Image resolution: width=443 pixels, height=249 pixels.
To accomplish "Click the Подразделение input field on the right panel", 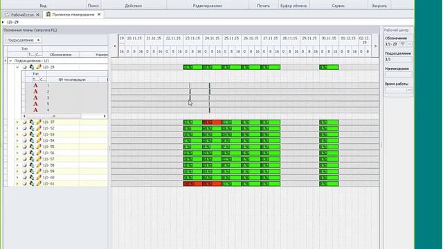I will coord(399,59).
